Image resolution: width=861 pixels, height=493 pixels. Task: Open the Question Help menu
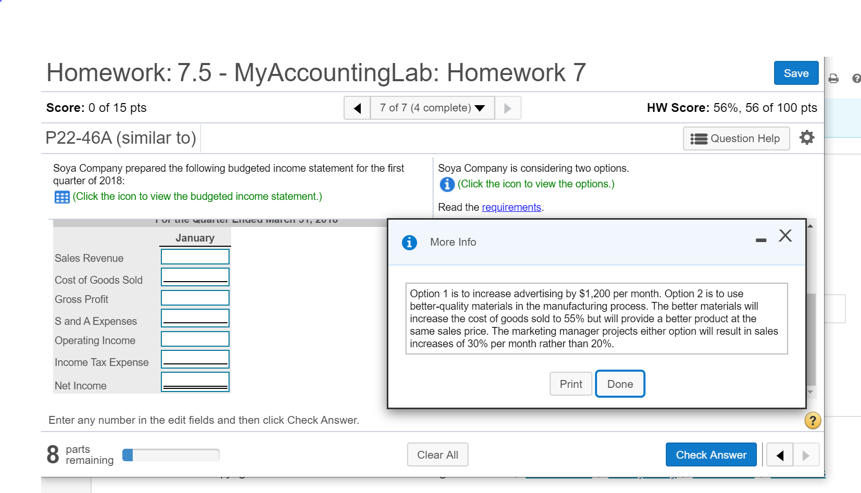(736, 138)
